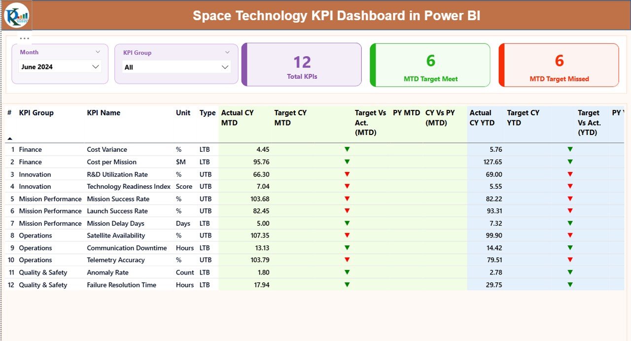Click green indicator beside Cost Variance MTD
The width and height of the screenshot is (631, 341).
pos(347,149)
